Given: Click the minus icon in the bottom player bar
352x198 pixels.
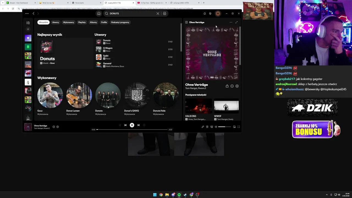Looking at the screenshot, I should point(54,127).
